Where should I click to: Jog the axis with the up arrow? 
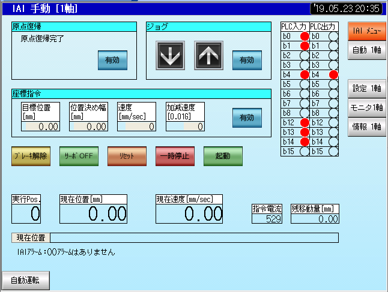pyautogui.click(x=208, y=56)
